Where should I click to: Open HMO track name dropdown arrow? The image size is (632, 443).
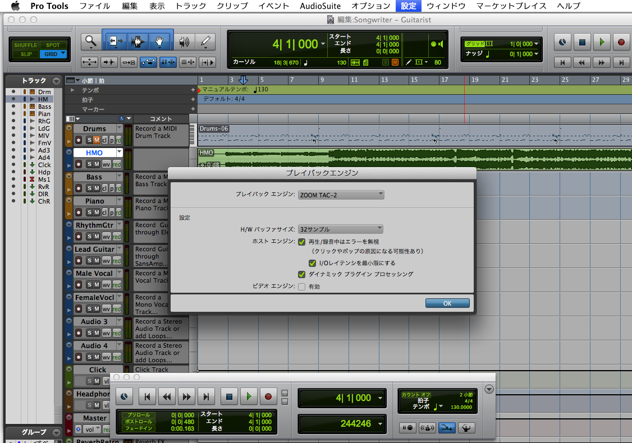click(x=120, y=152)
